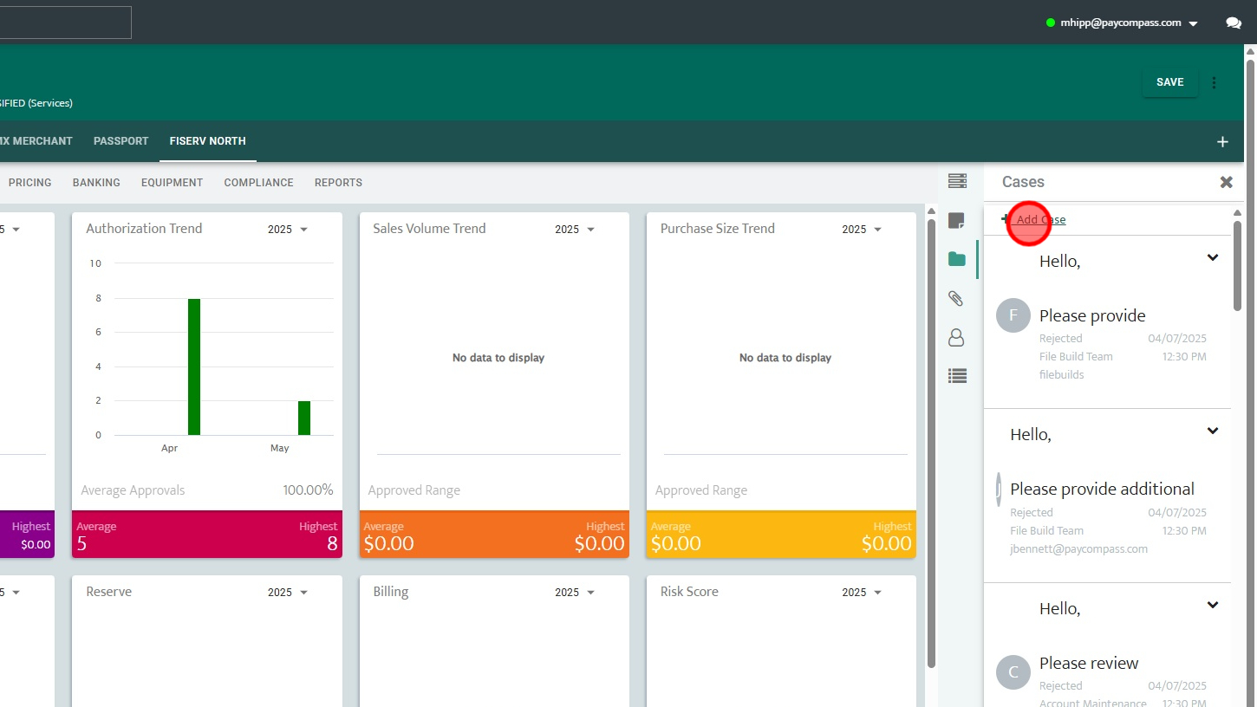Screen dimensions: 1257x707
Task: Open Authorization Trend 2025 year dropdown
Action: pos(288,230)
